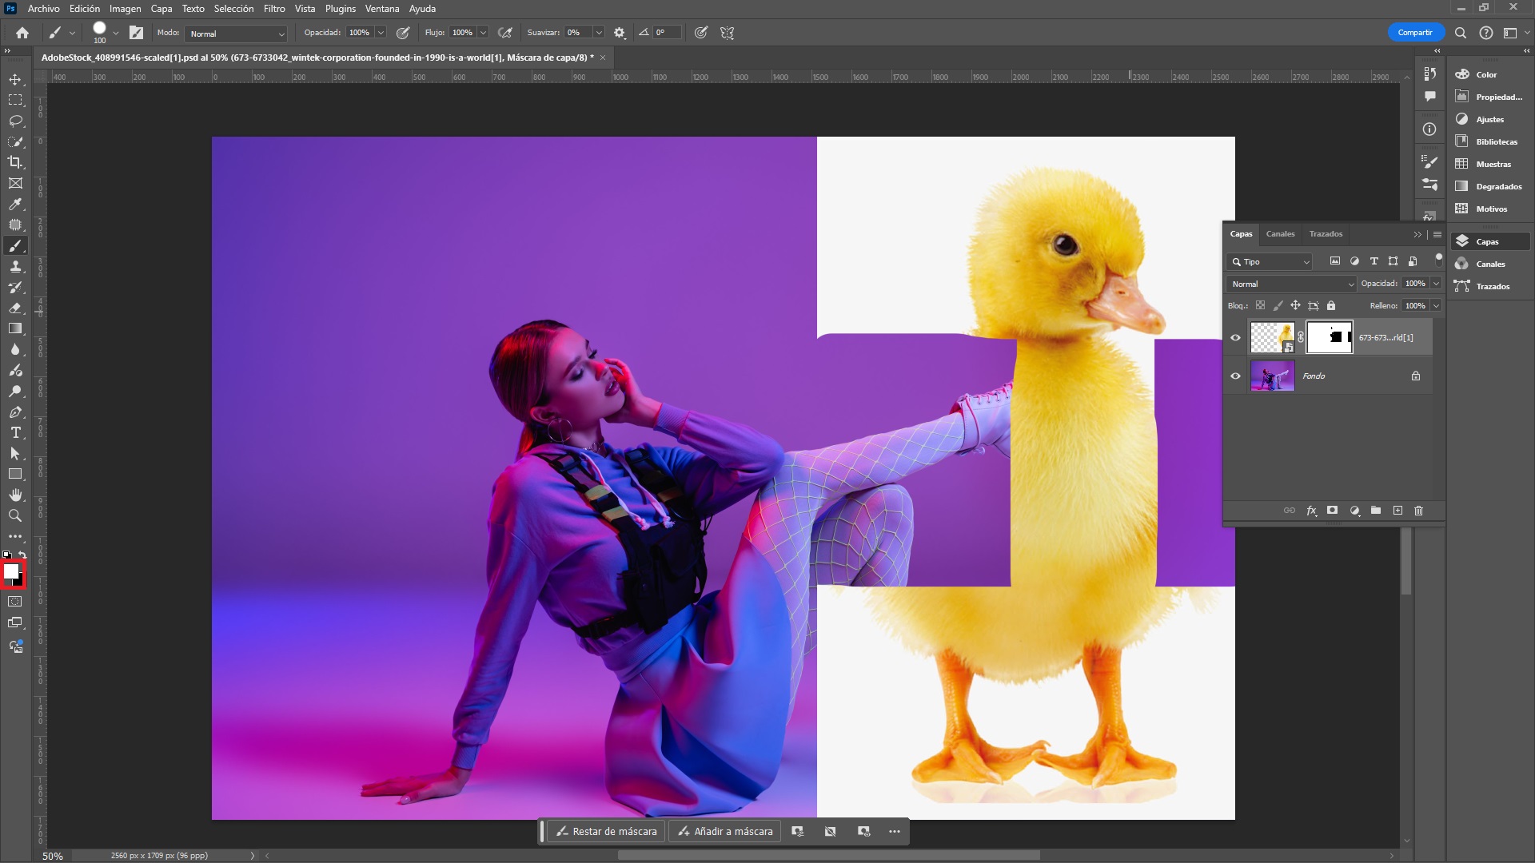
Task: Expand the Suavizar dropdown arrow
Action: [598, 33]
